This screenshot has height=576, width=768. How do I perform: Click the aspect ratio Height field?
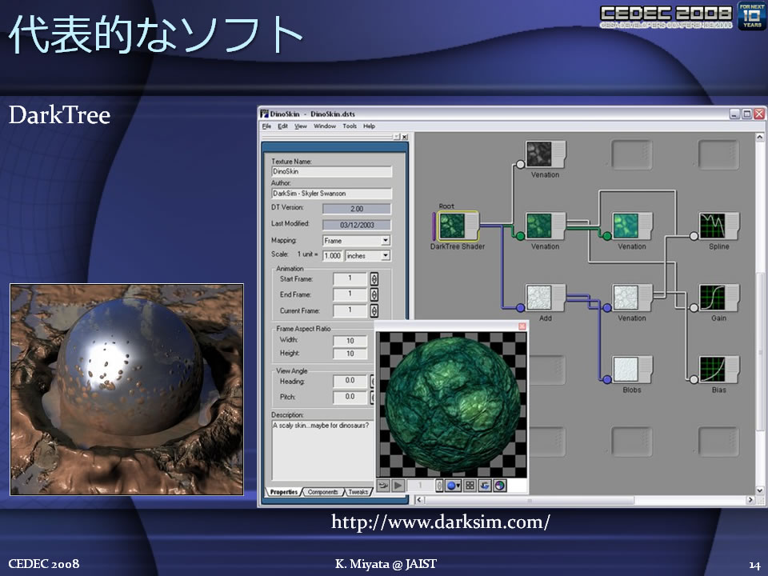point(350,354)
